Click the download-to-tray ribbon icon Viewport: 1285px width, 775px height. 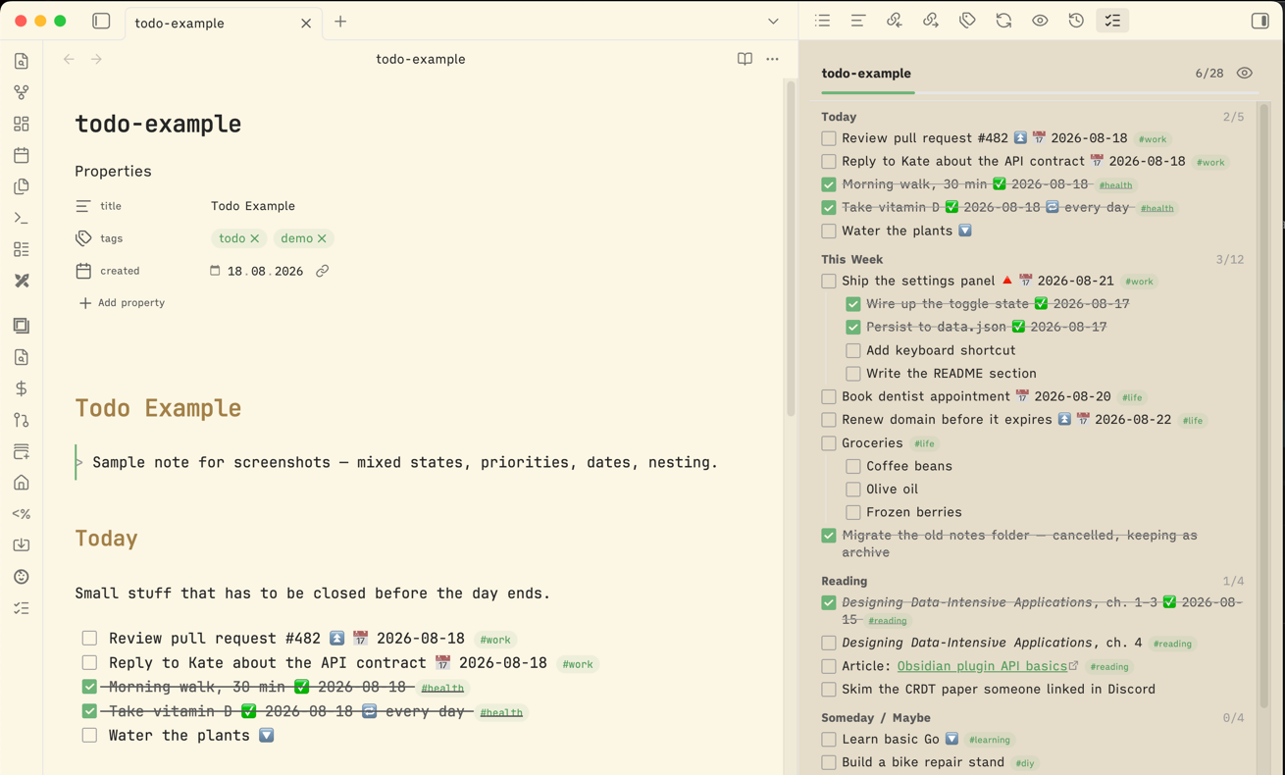(22, 545)
